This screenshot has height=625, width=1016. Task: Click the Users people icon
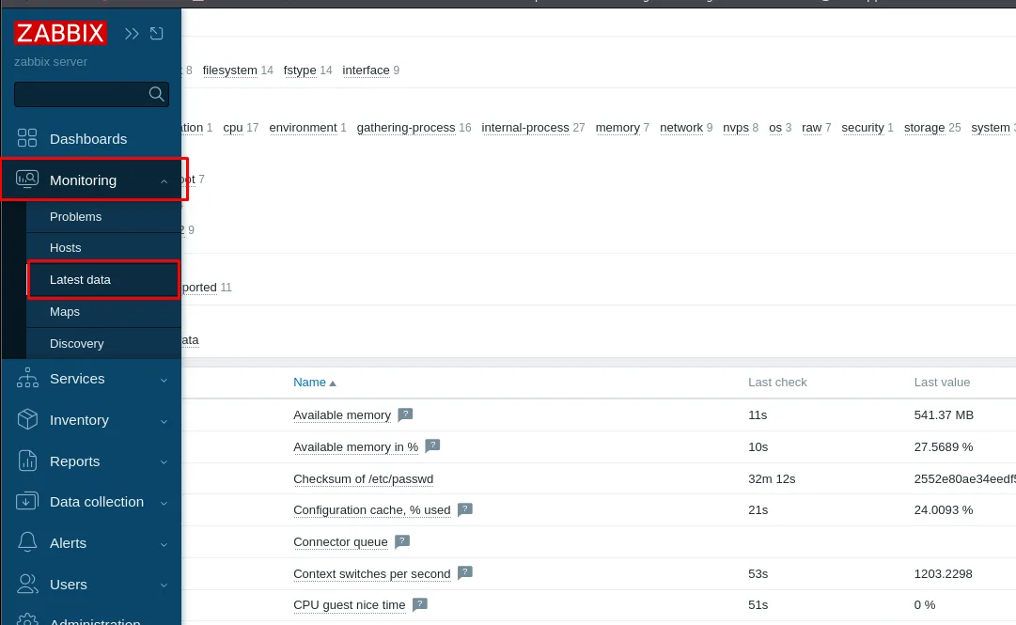(27, 585)
